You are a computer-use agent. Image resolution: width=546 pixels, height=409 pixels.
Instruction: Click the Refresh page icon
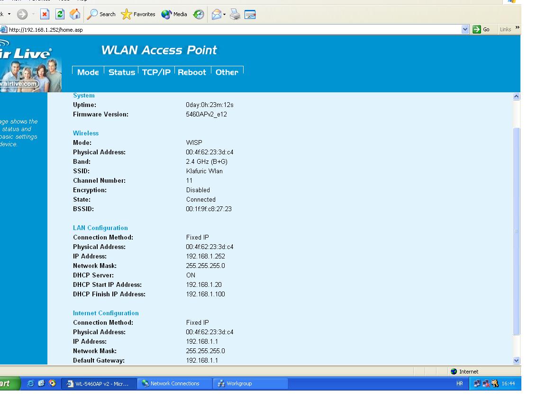click(x=60, y=14)
